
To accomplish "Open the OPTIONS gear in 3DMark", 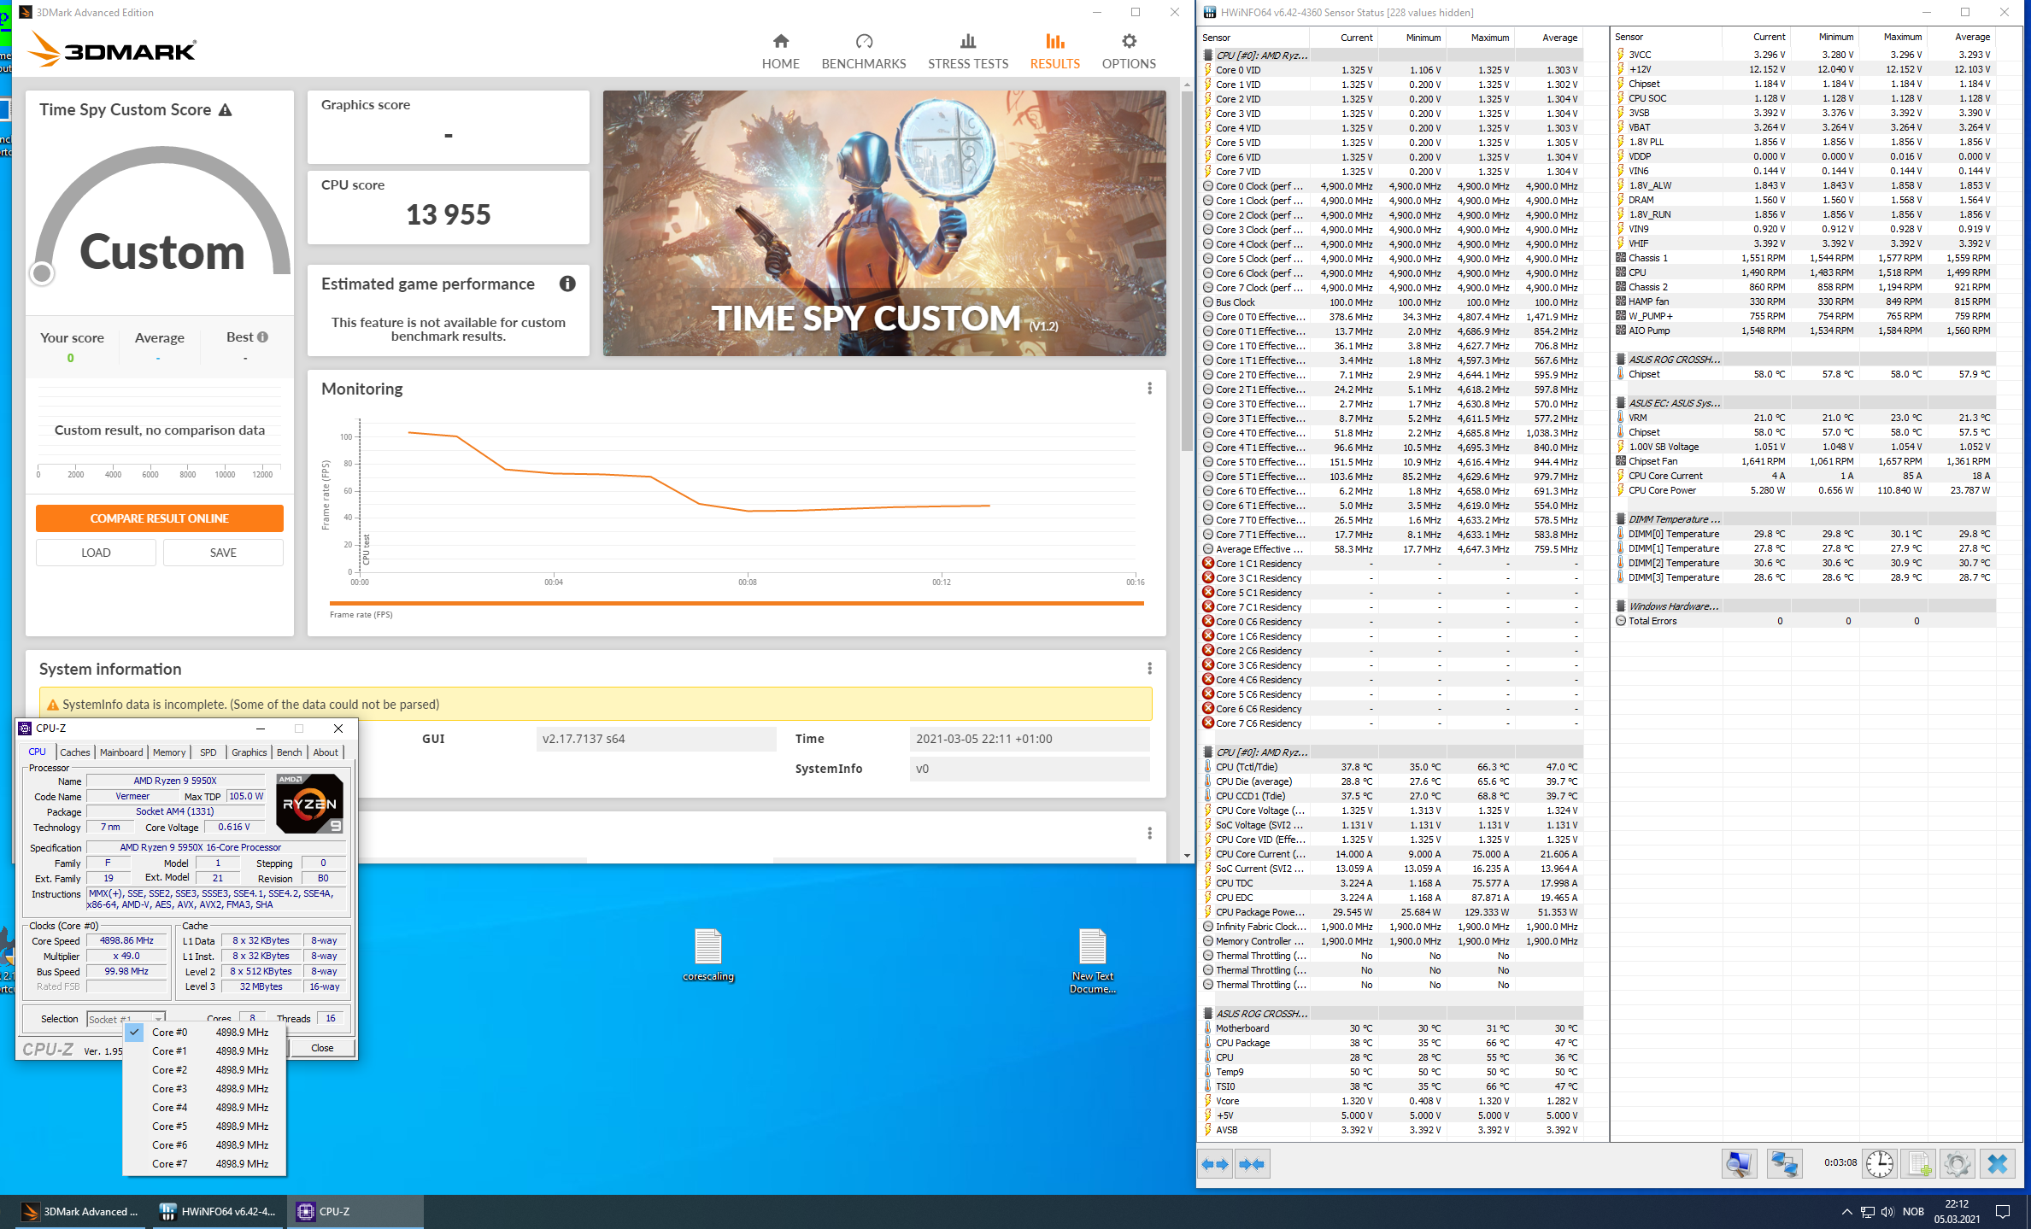I will click(1128, 51).
